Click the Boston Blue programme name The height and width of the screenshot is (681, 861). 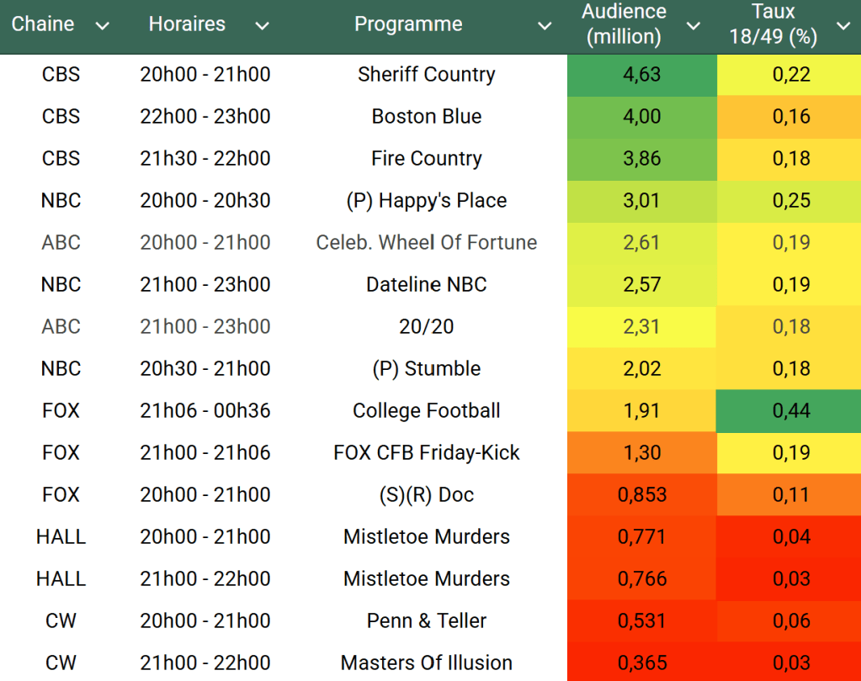point(426,116)
